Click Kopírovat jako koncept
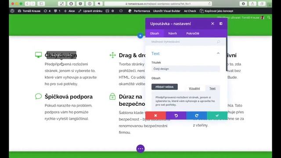Screen dimensions: 281x158 pyautogui.click(x=216, y=11)
